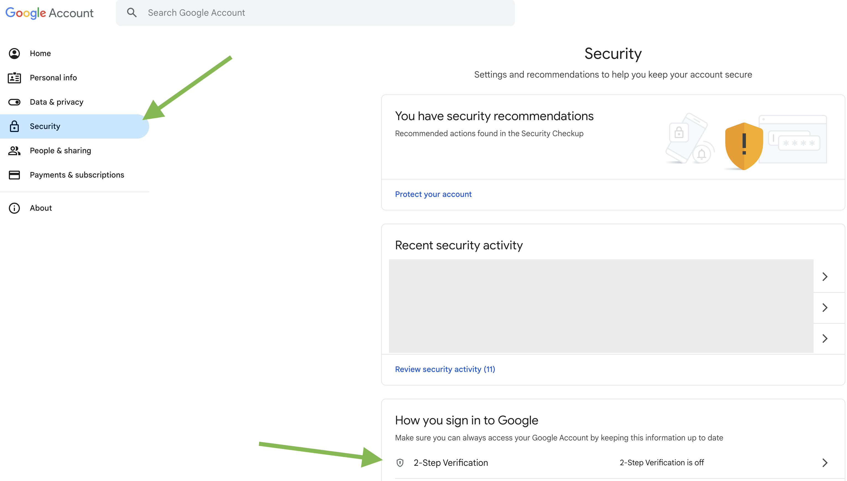Screen dimensions: 847x481
Task: Open the 2-Step Verification row chevron
Action: pyautogui.click(x=825, y=463)
